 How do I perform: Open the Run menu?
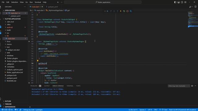pyautogui.click(x=31, y=2)
